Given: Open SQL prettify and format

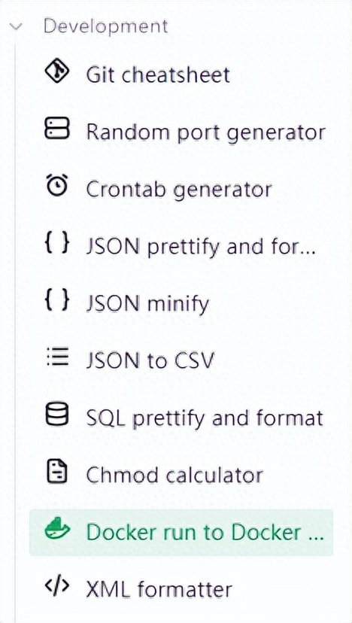Looking at the screenshot, I should click(181, 418).
